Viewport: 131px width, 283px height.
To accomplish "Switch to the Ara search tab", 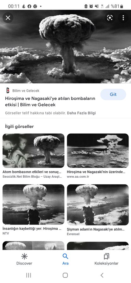I will (x=65, y=259).
